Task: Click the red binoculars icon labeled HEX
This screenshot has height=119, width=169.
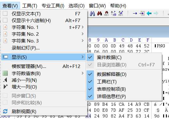Action: click(107, 14)
